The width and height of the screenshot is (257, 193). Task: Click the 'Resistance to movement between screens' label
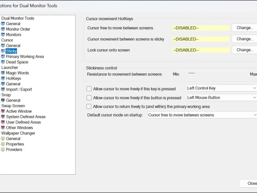pyautogui.click(x=124, y=74)
